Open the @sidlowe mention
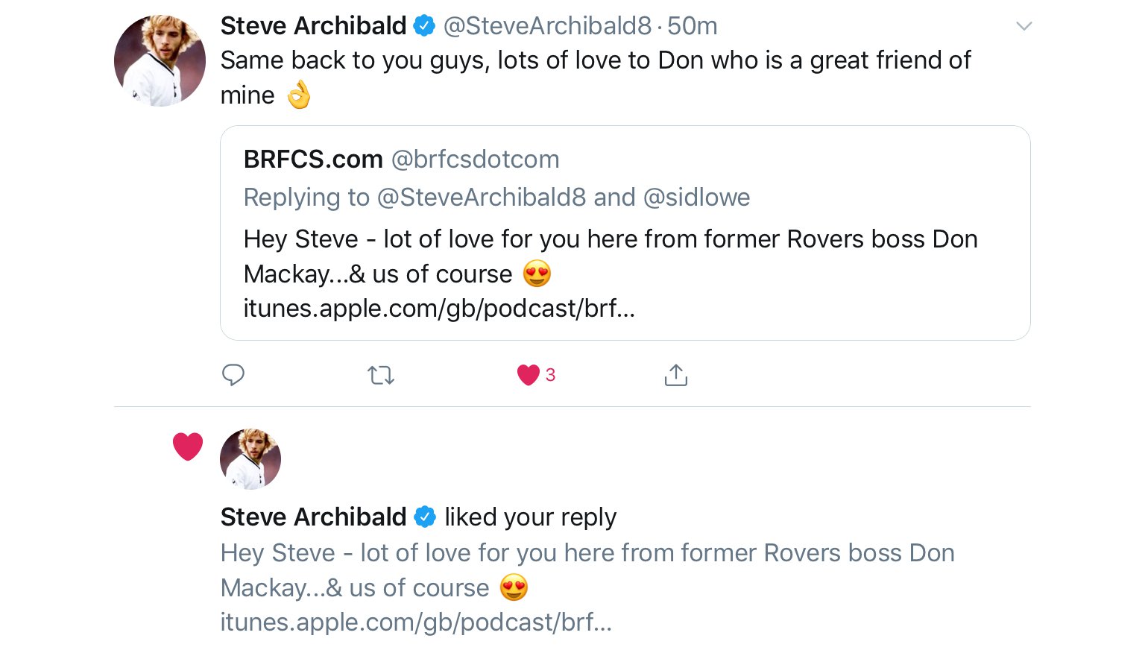This screenshot has height=653, width=1145. pyautogui.click(x=696, y=198)
